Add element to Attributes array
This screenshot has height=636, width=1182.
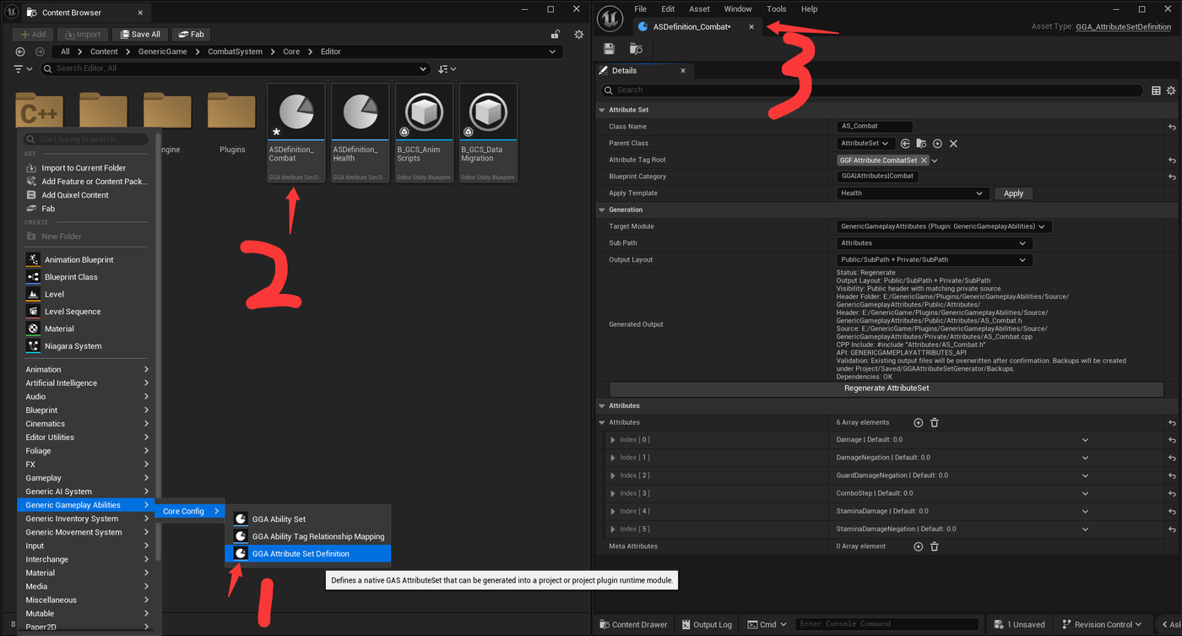click(x=919, y=422)
